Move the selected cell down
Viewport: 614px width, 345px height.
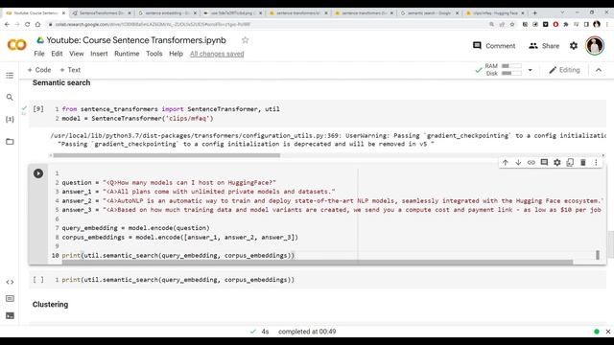coord(518,162)
